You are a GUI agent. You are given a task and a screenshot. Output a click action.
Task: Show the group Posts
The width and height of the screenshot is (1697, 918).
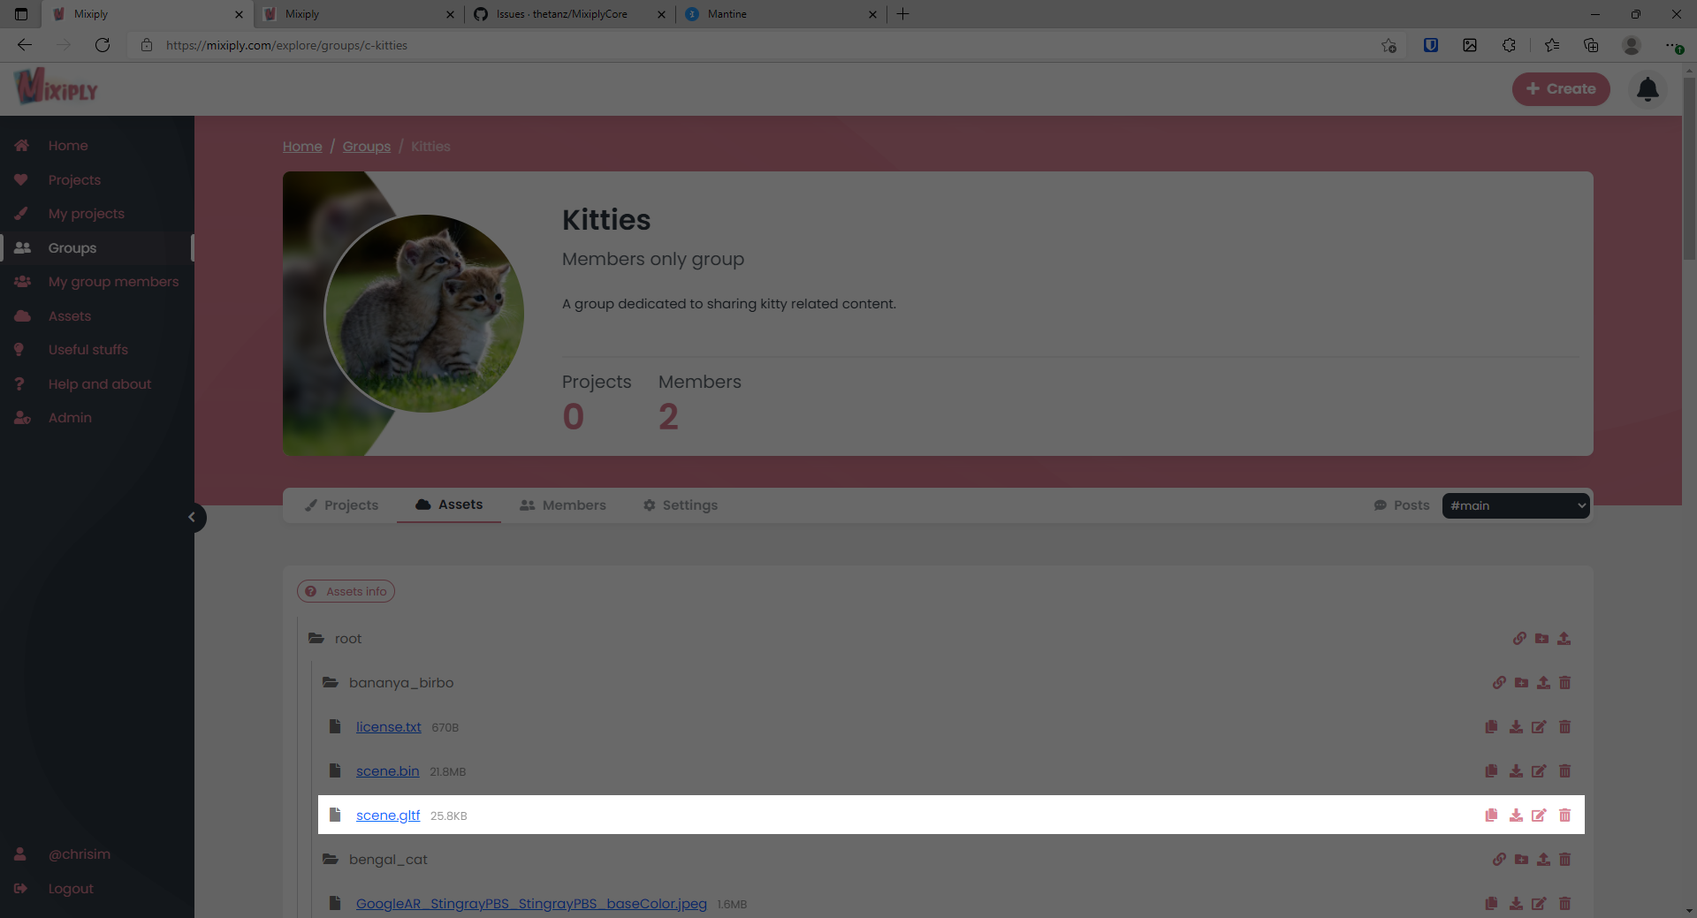pyautogui.click(x=1402, y=505)
